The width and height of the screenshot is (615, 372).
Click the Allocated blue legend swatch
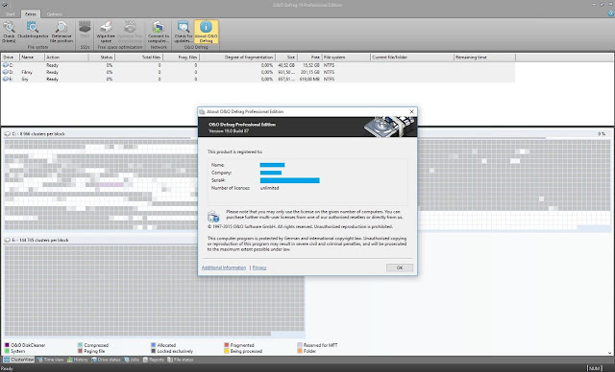[154, 345]
